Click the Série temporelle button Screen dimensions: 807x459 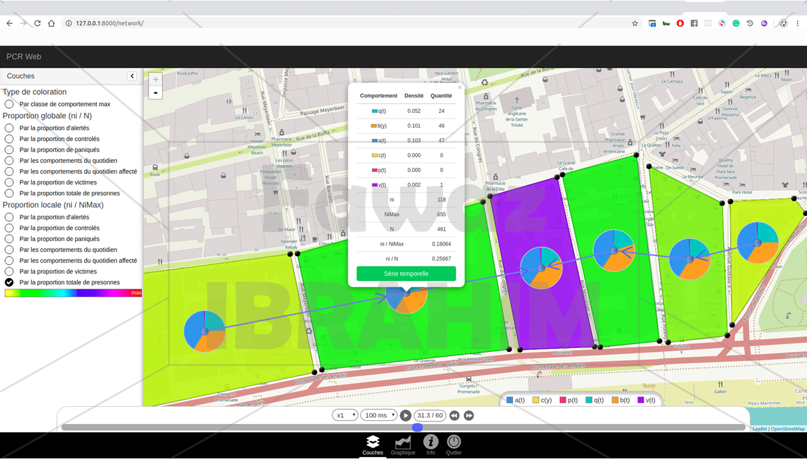(x=406, y=273)
